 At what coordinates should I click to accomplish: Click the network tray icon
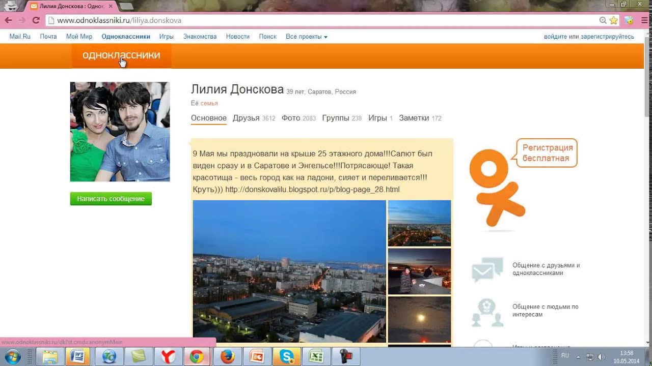click(590, 357)
